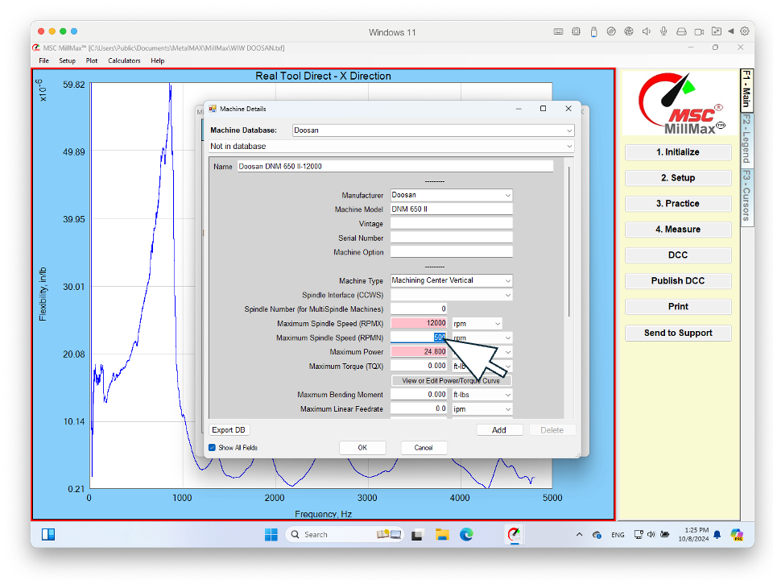Click the shared folder icon in the VM toolbar
The width and height of the screenshot is (773, 580).
tap(717, 31)
